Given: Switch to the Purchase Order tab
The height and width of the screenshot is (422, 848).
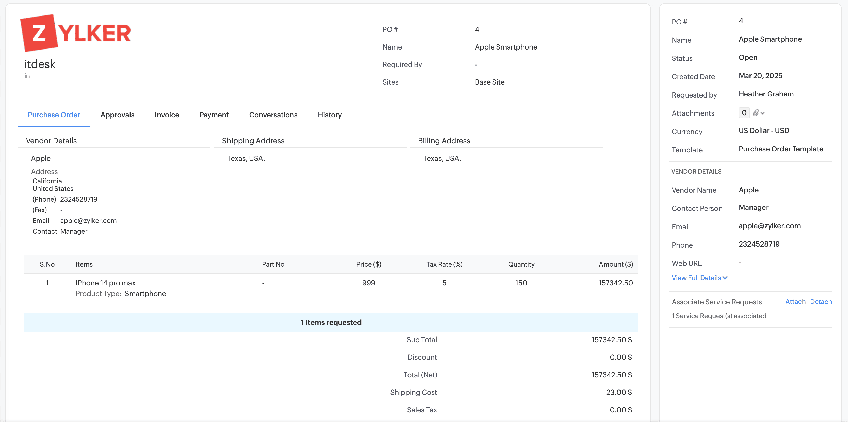Looking at the screenshot, I should tap(54, 115).
